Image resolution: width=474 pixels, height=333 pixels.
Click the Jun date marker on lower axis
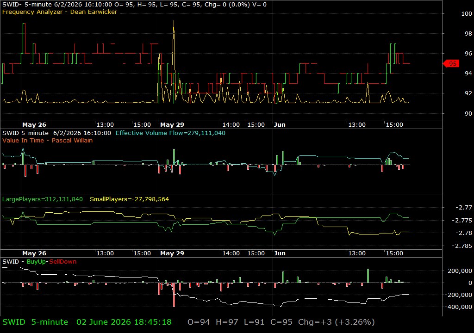(280, 253)
